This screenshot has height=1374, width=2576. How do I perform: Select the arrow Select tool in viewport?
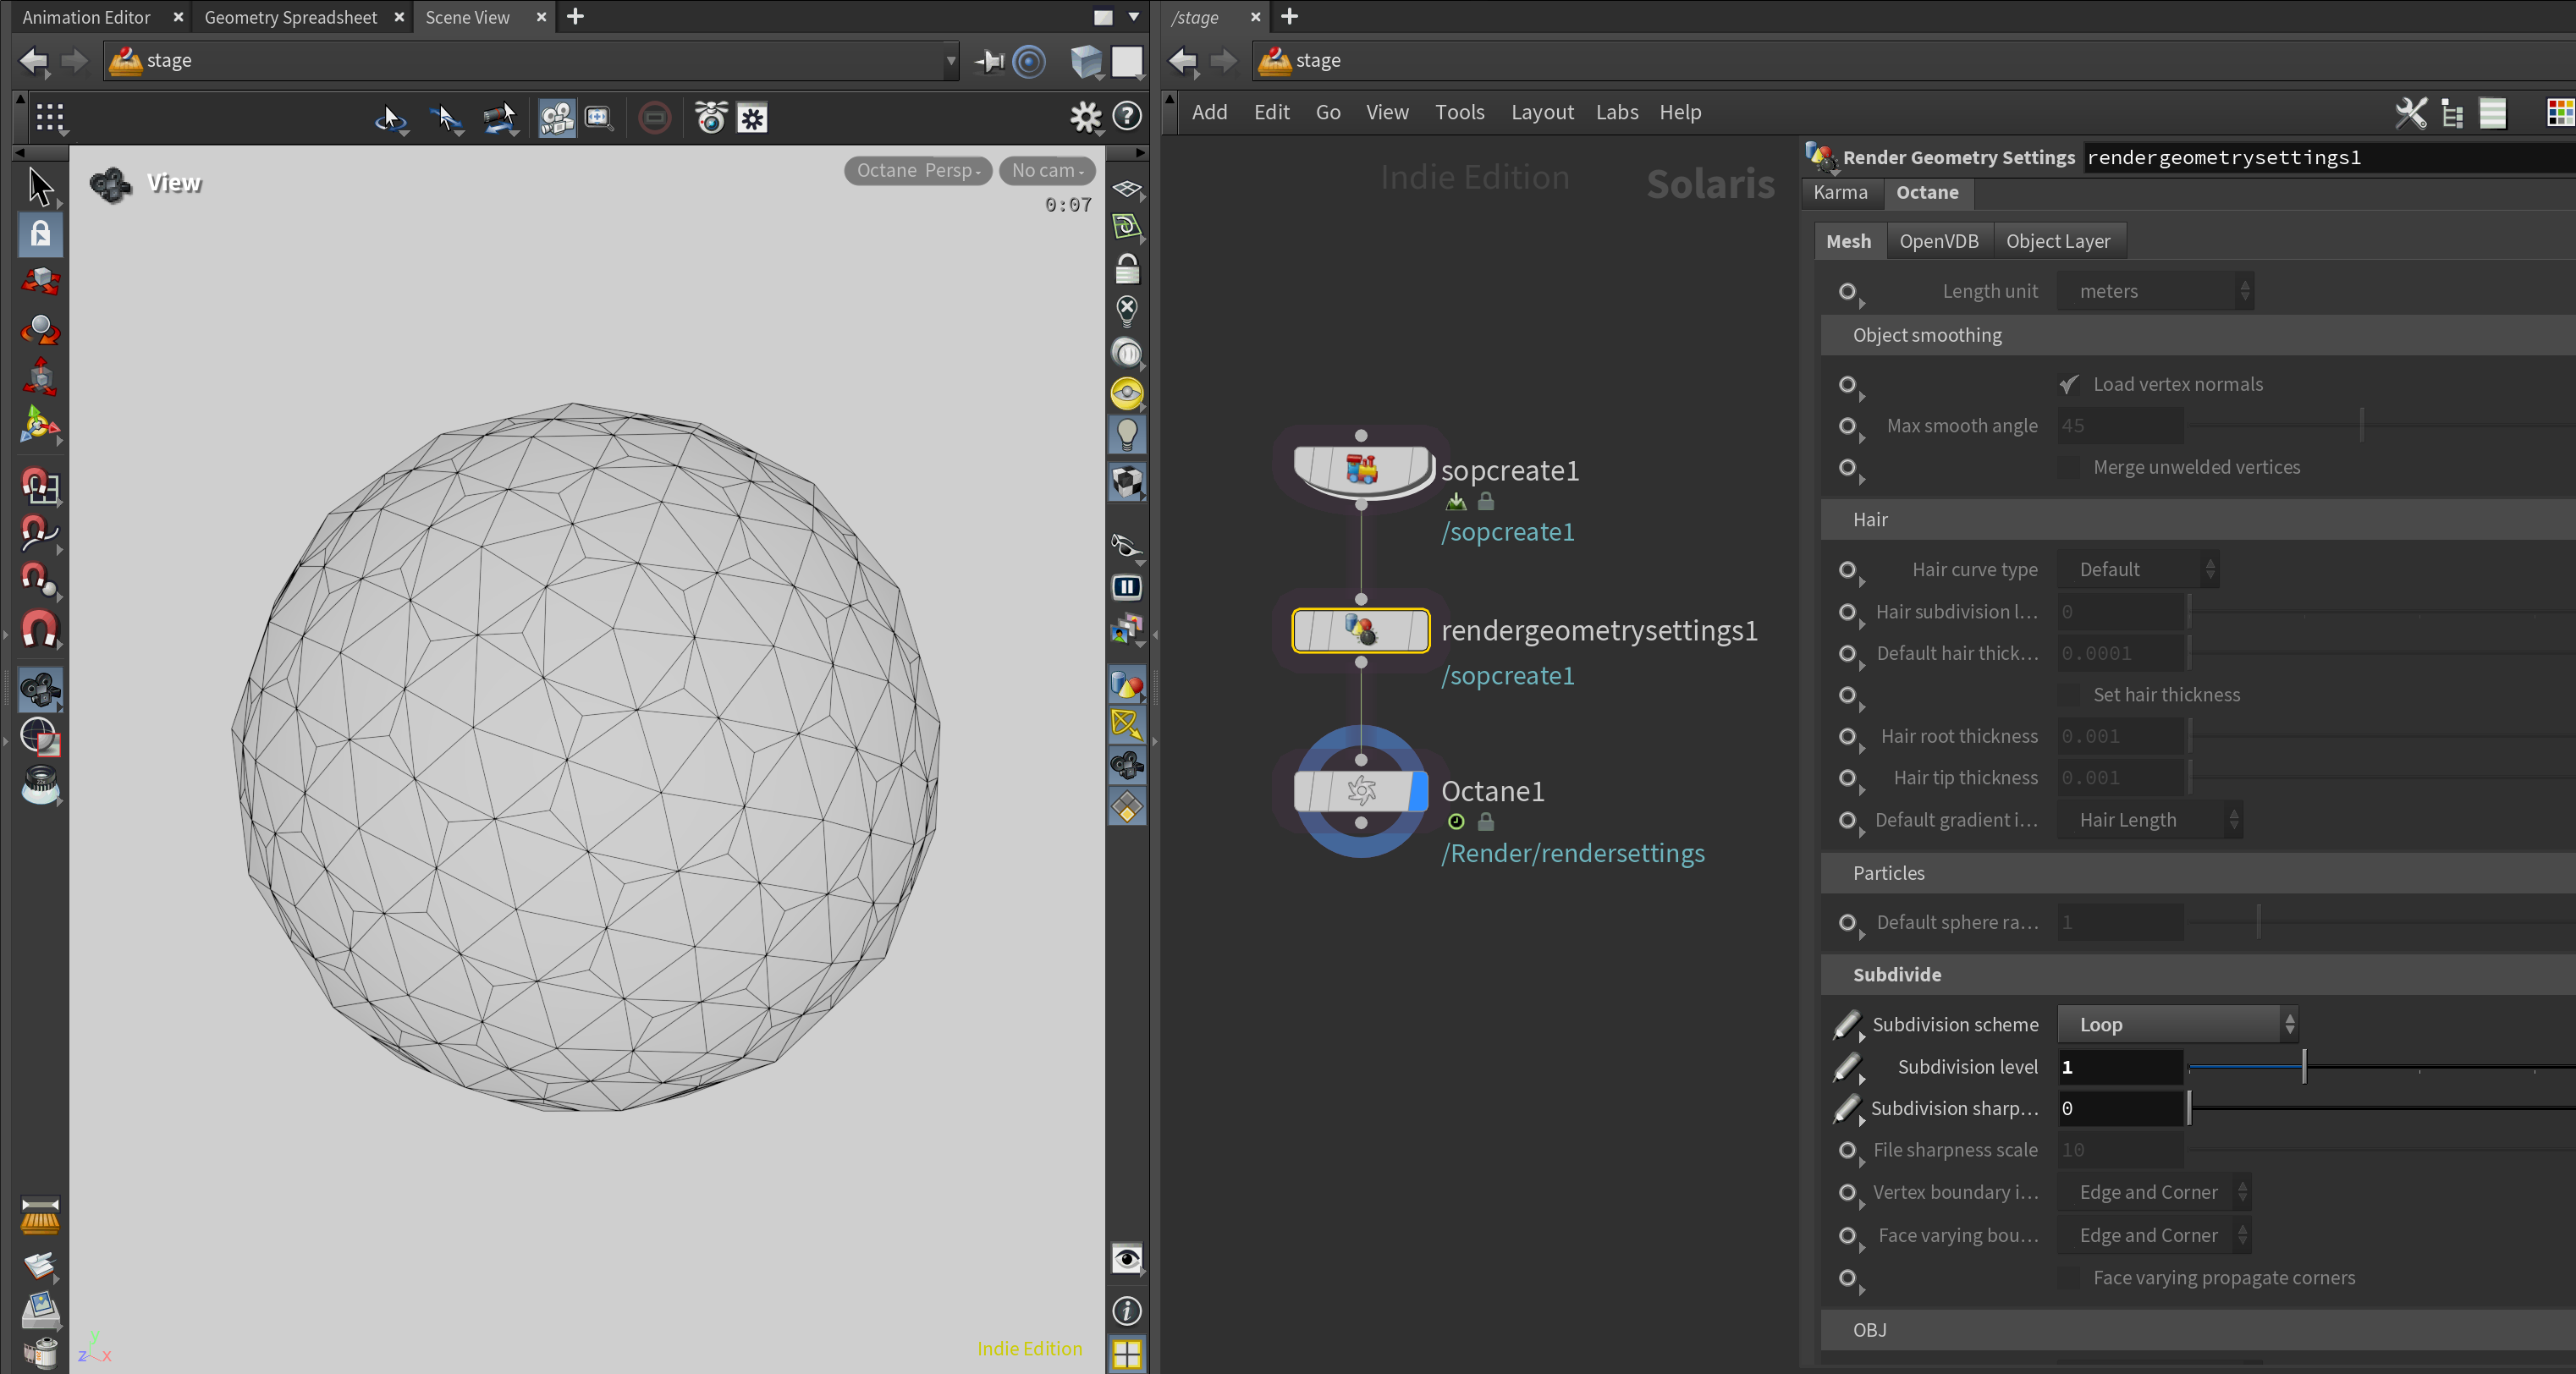pyautogui.click(x=40, y=186)
